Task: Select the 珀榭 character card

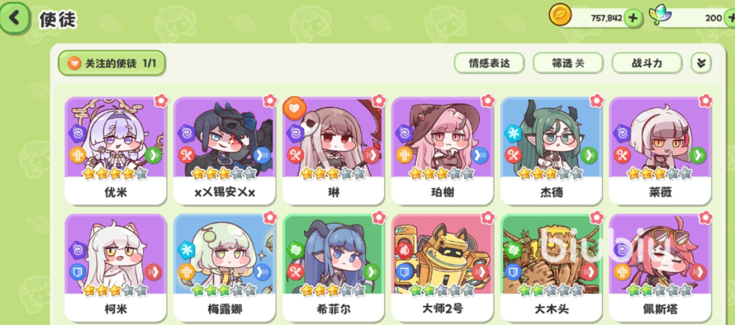Action: tap(442, 151)
